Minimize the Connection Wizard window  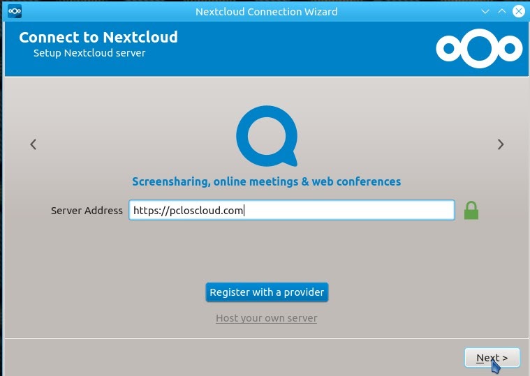pyautogui.click(x=485, y=11)
